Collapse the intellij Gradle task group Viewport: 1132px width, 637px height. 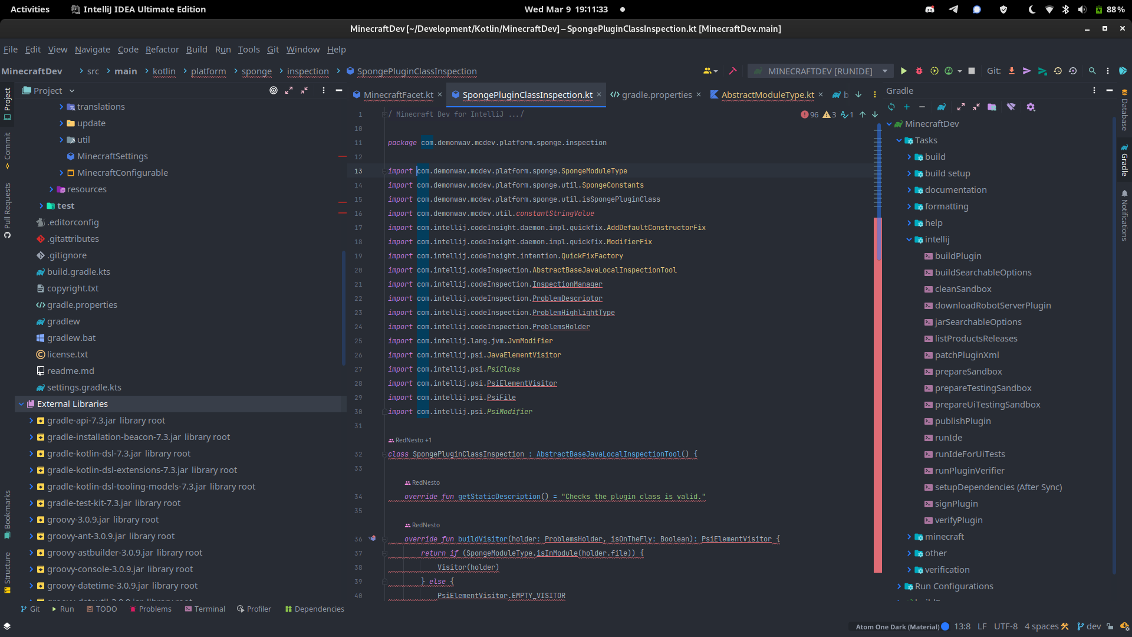pos(909,239)
